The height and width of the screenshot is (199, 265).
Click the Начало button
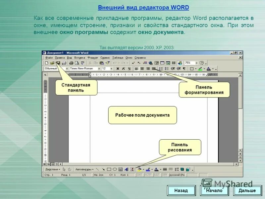pos(214,190)
